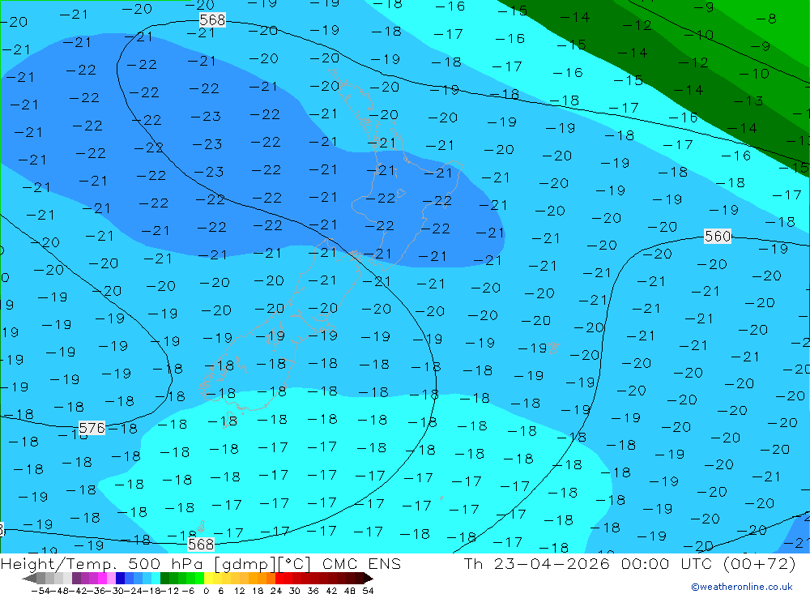Select the dark blue legend swatch above -30
Viewport: 810px width, 594px height.
pyautogui.click(x=120, y=578)
